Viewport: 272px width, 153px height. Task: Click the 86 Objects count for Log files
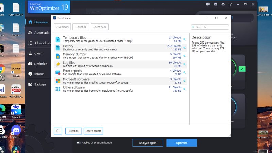175,63
